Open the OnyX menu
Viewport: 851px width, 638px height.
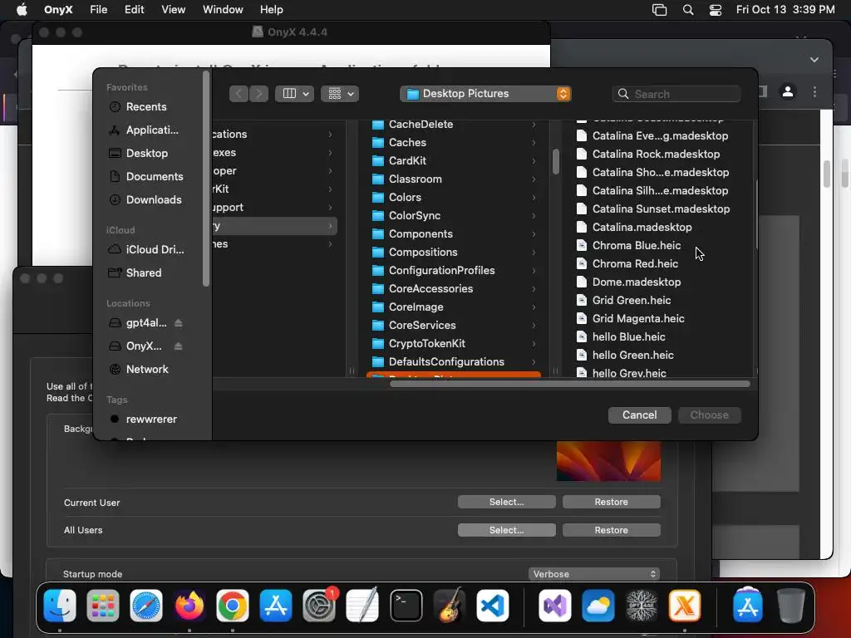(x=58, y=10)
